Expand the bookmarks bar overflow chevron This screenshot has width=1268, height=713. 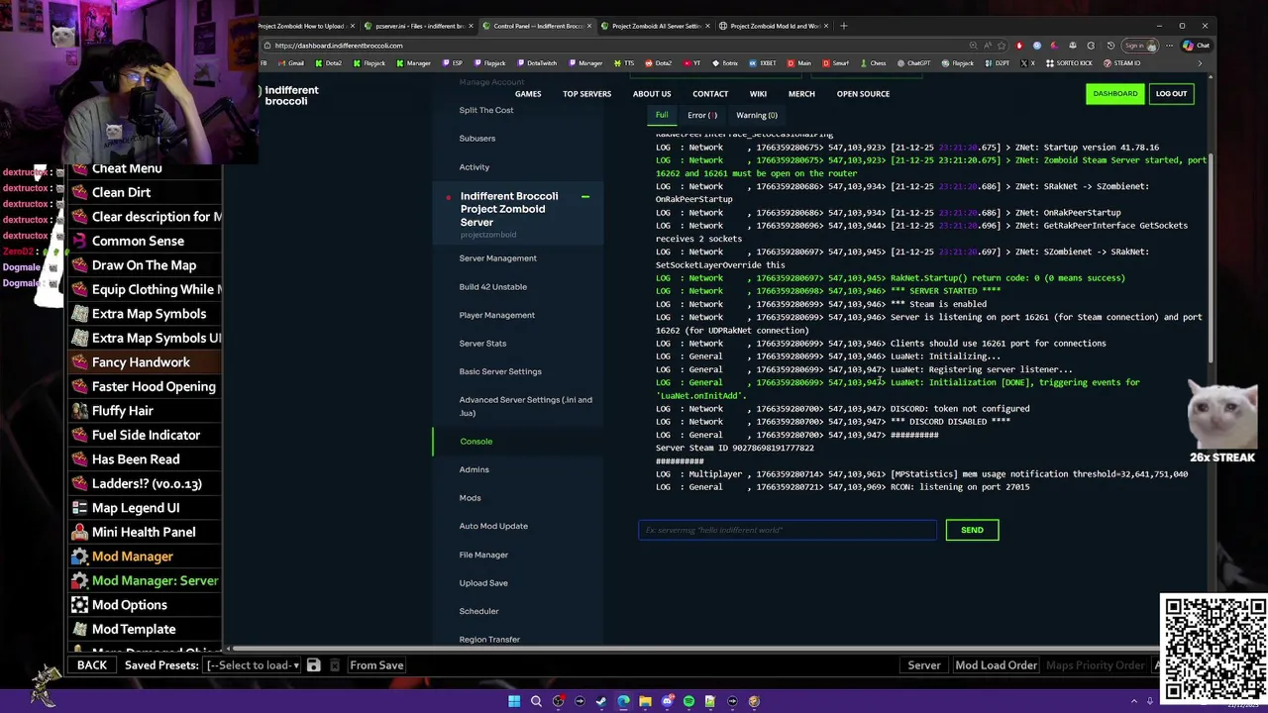(1200, 63)
